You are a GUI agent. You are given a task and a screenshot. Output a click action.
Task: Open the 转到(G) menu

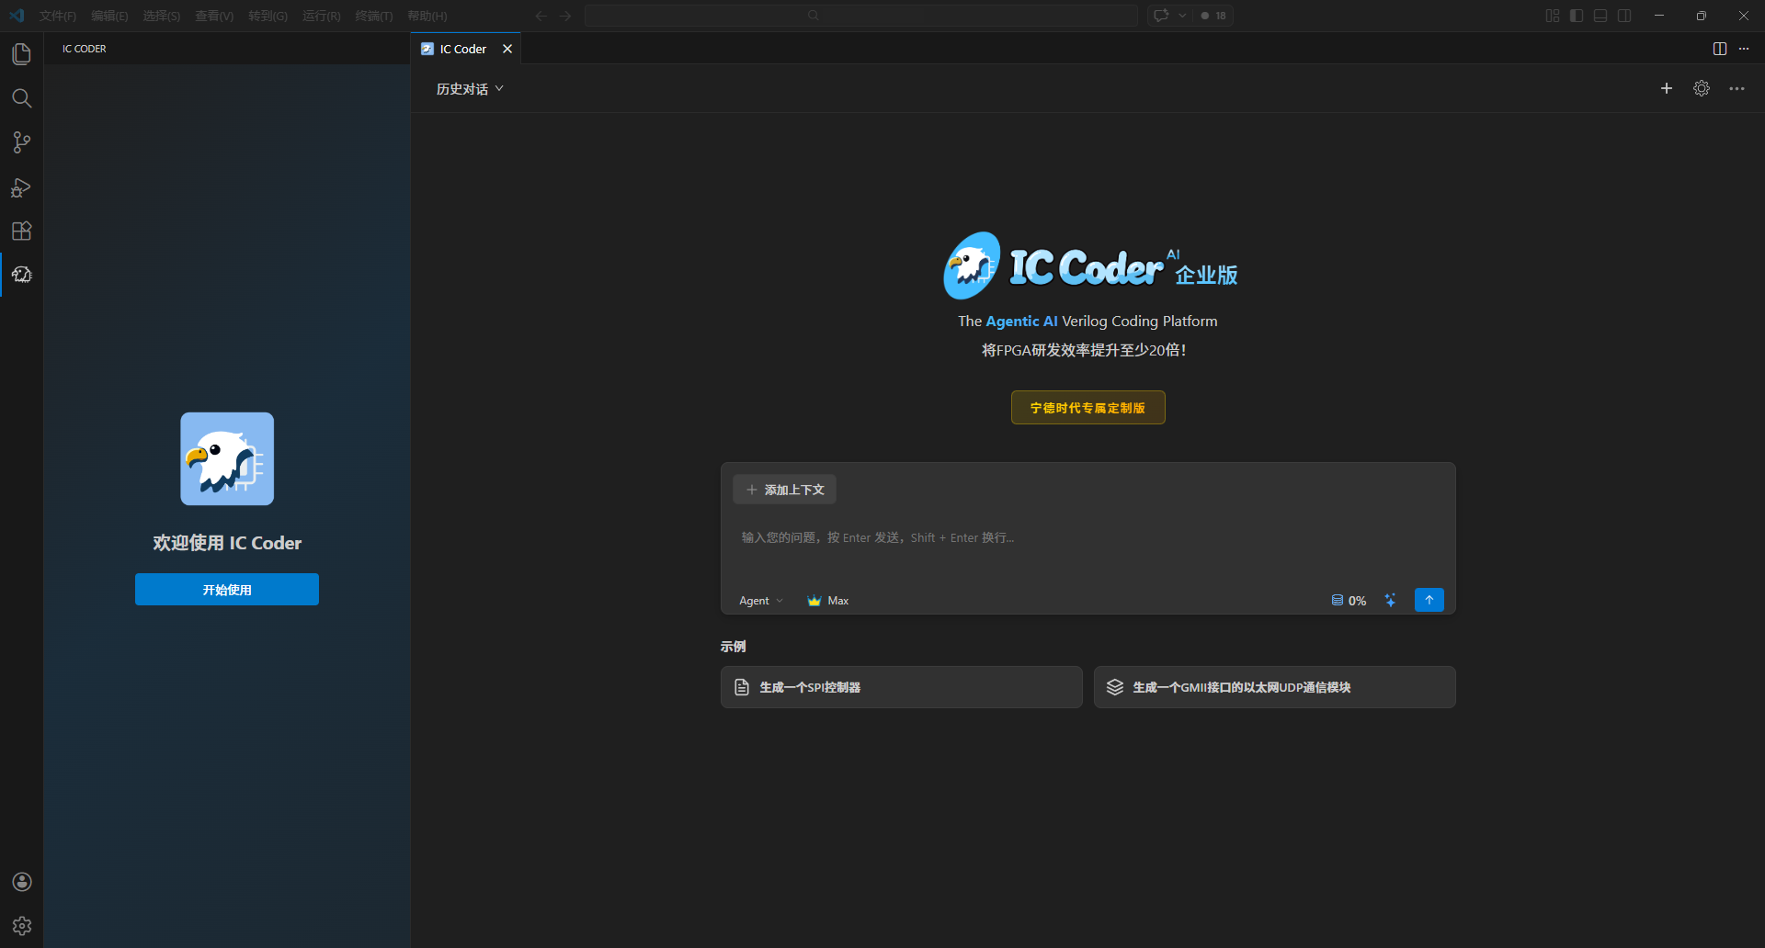(x=268, y=16)
